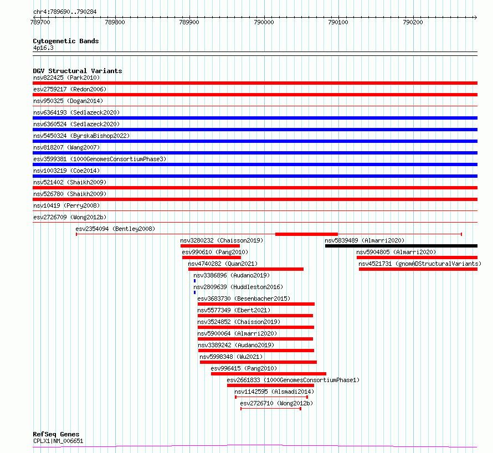Click the nsv3386896 (Audano2019) label

coord(232,275)
